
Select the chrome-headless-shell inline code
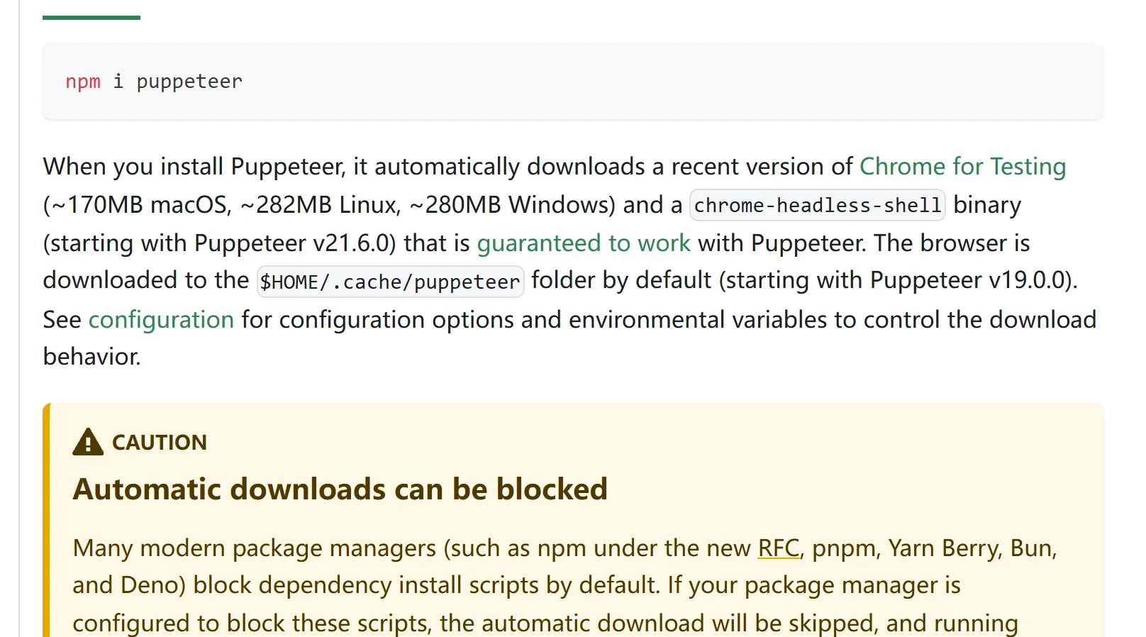[817, 205]
